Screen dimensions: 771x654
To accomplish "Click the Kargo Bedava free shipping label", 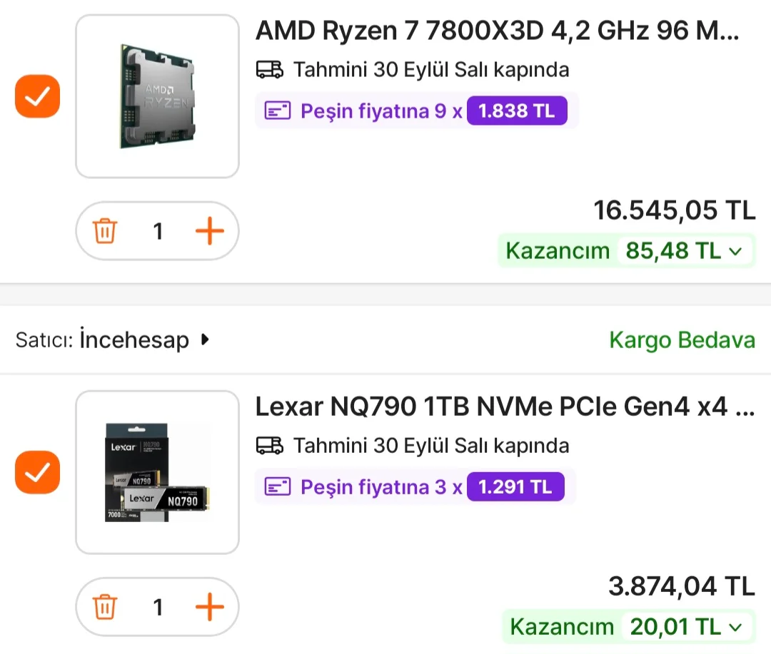I will (682, 340).
